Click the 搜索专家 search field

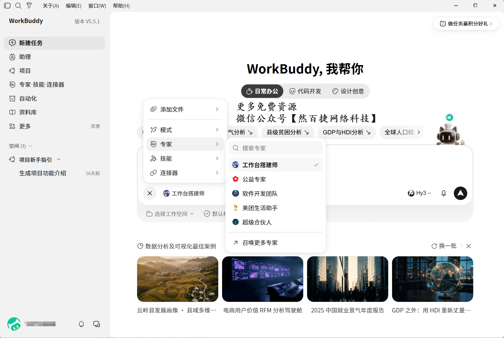[276, 148]
